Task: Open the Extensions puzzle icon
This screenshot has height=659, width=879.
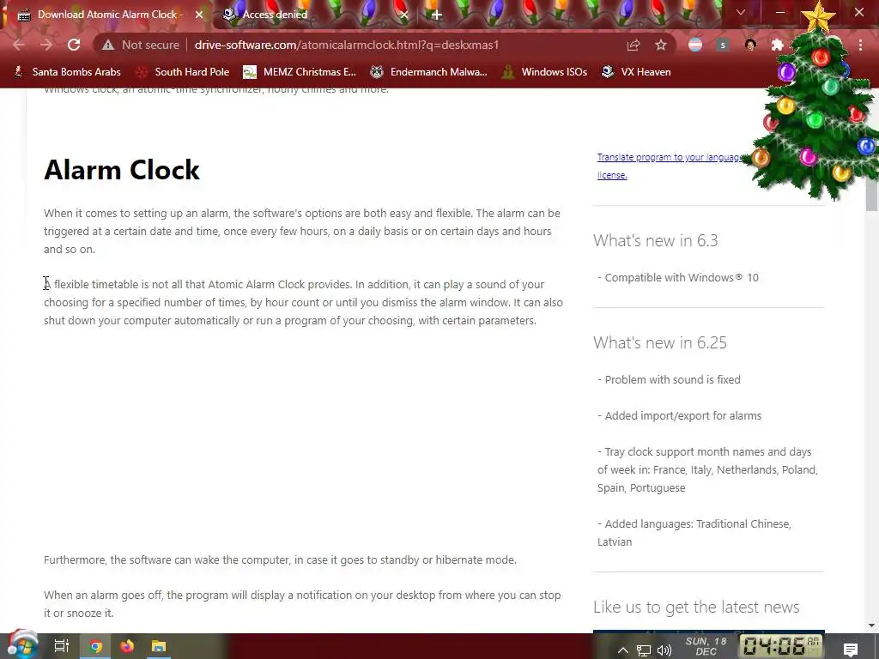Action: (x=778, y=45)
